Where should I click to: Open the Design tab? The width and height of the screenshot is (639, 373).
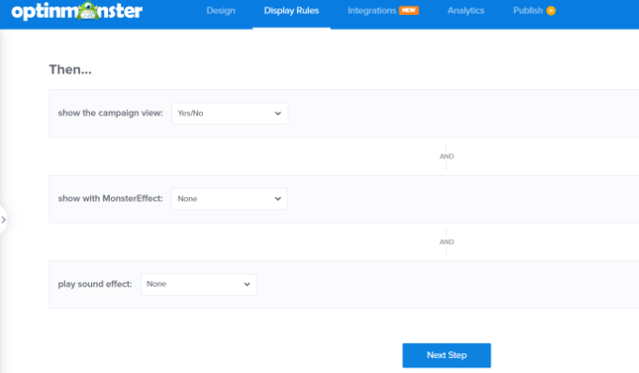click(x=221, y=10)
